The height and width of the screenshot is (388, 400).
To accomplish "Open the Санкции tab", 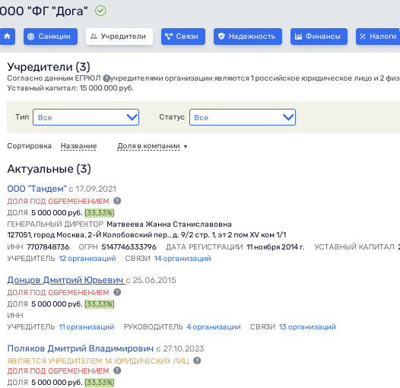I will (50, 37).
